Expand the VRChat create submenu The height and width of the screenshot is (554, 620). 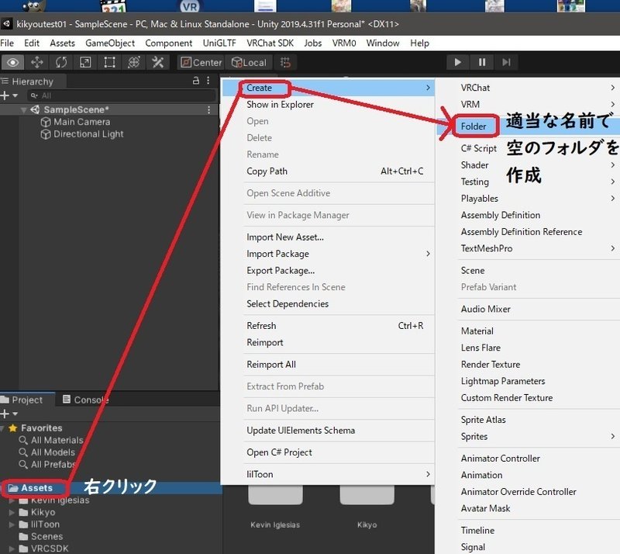pyautogui.click(x=528, y=88)
